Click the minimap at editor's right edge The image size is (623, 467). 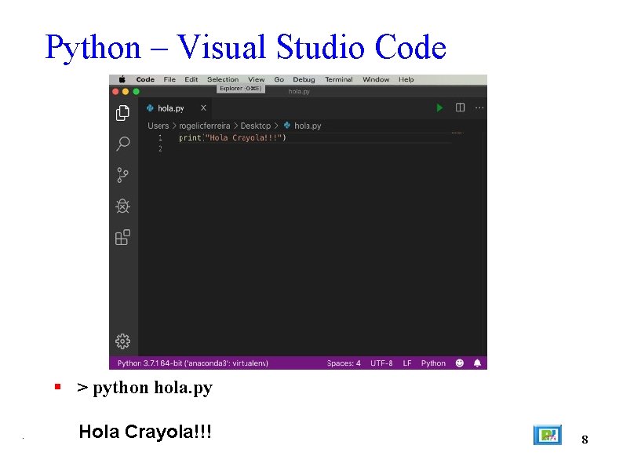(x=457, y=133)
